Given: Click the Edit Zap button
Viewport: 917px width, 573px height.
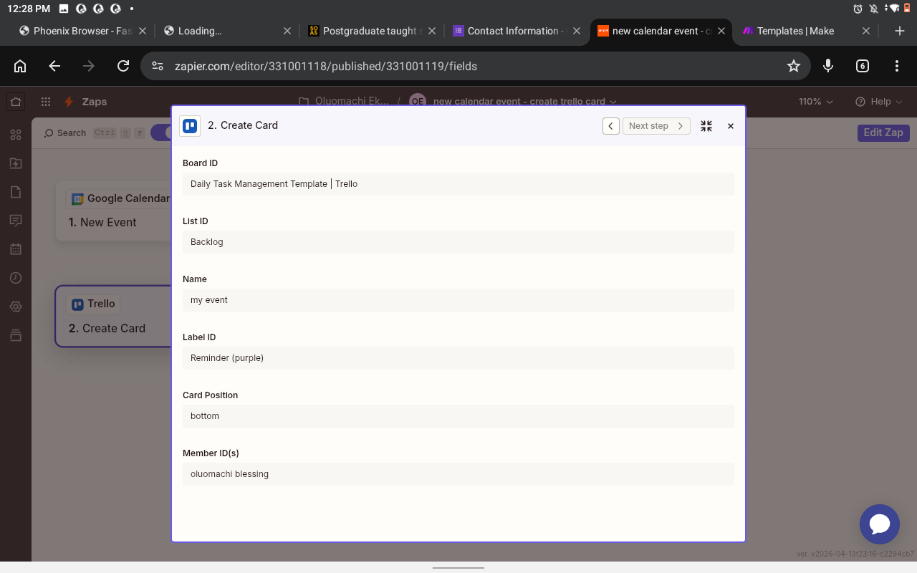Looking at the screenshot, I should tap(883, 133).
